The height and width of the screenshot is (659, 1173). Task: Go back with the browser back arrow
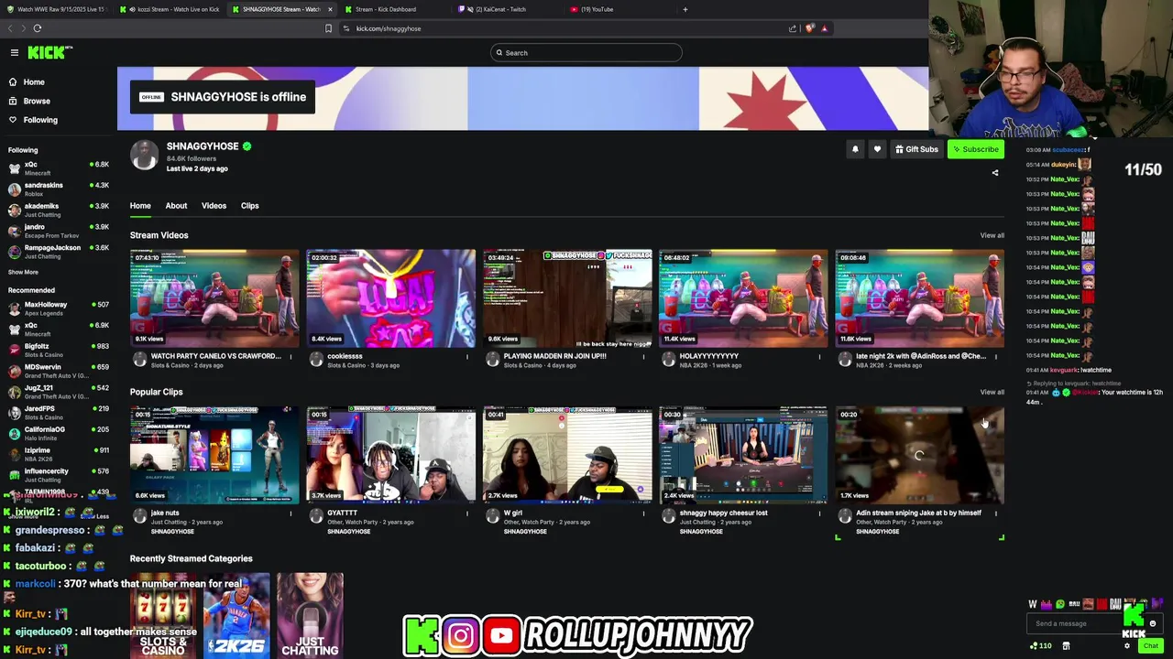11,28
